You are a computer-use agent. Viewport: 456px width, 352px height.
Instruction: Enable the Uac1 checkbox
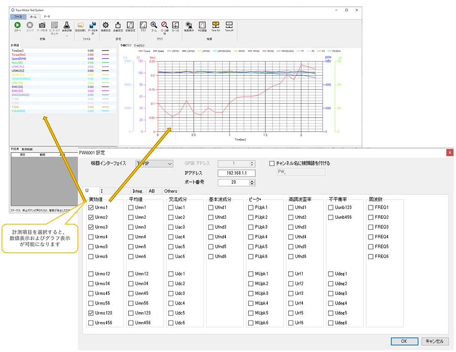(x=171, y=208)
